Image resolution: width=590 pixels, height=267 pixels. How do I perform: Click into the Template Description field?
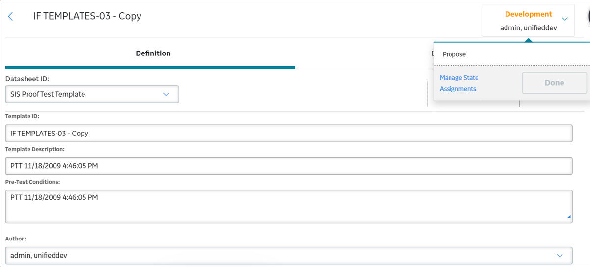[x=289, y=166]
